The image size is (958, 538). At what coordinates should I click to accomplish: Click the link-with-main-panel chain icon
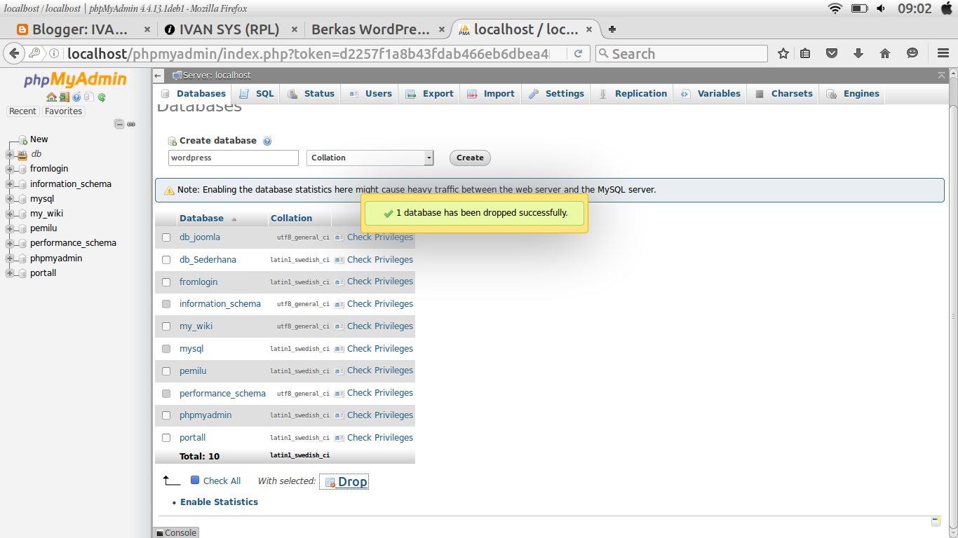131,124
